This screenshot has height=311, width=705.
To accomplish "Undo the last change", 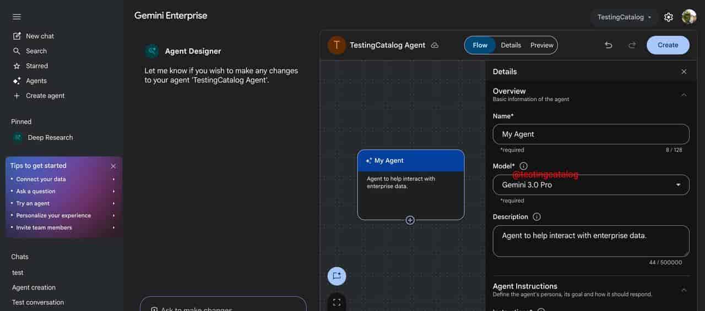I will coord(609,45).
